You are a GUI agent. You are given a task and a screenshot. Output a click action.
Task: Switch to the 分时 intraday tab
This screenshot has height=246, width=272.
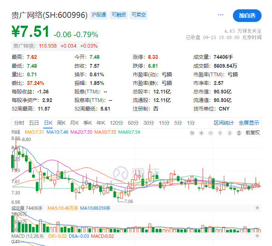click(x=19, y=123)
